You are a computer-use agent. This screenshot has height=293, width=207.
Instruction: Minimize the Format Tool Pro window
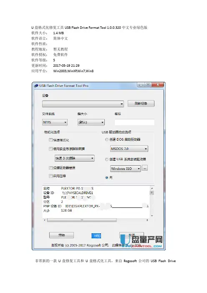pyautogui.click(x=141, y=85)
